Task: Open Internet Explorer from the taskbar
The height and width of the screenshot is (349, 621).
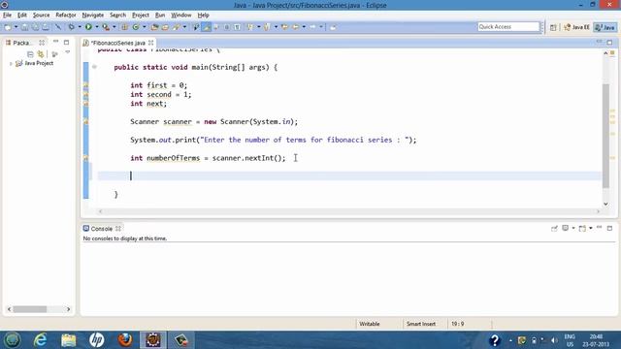Action: pyautogui.click(x=41, y=340)
